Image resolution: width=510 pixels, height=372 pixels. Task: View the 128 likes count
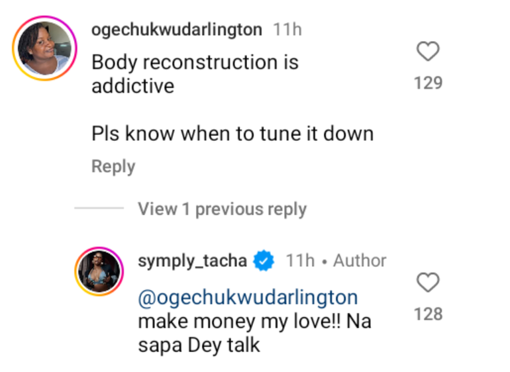(428, 314)
